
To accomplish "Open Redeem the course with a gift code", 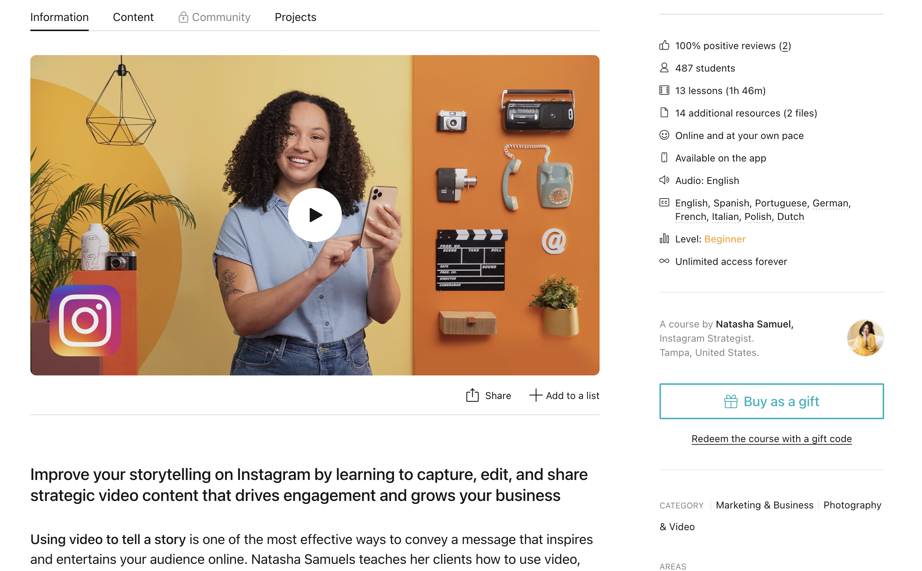I will tap(771, 438).
